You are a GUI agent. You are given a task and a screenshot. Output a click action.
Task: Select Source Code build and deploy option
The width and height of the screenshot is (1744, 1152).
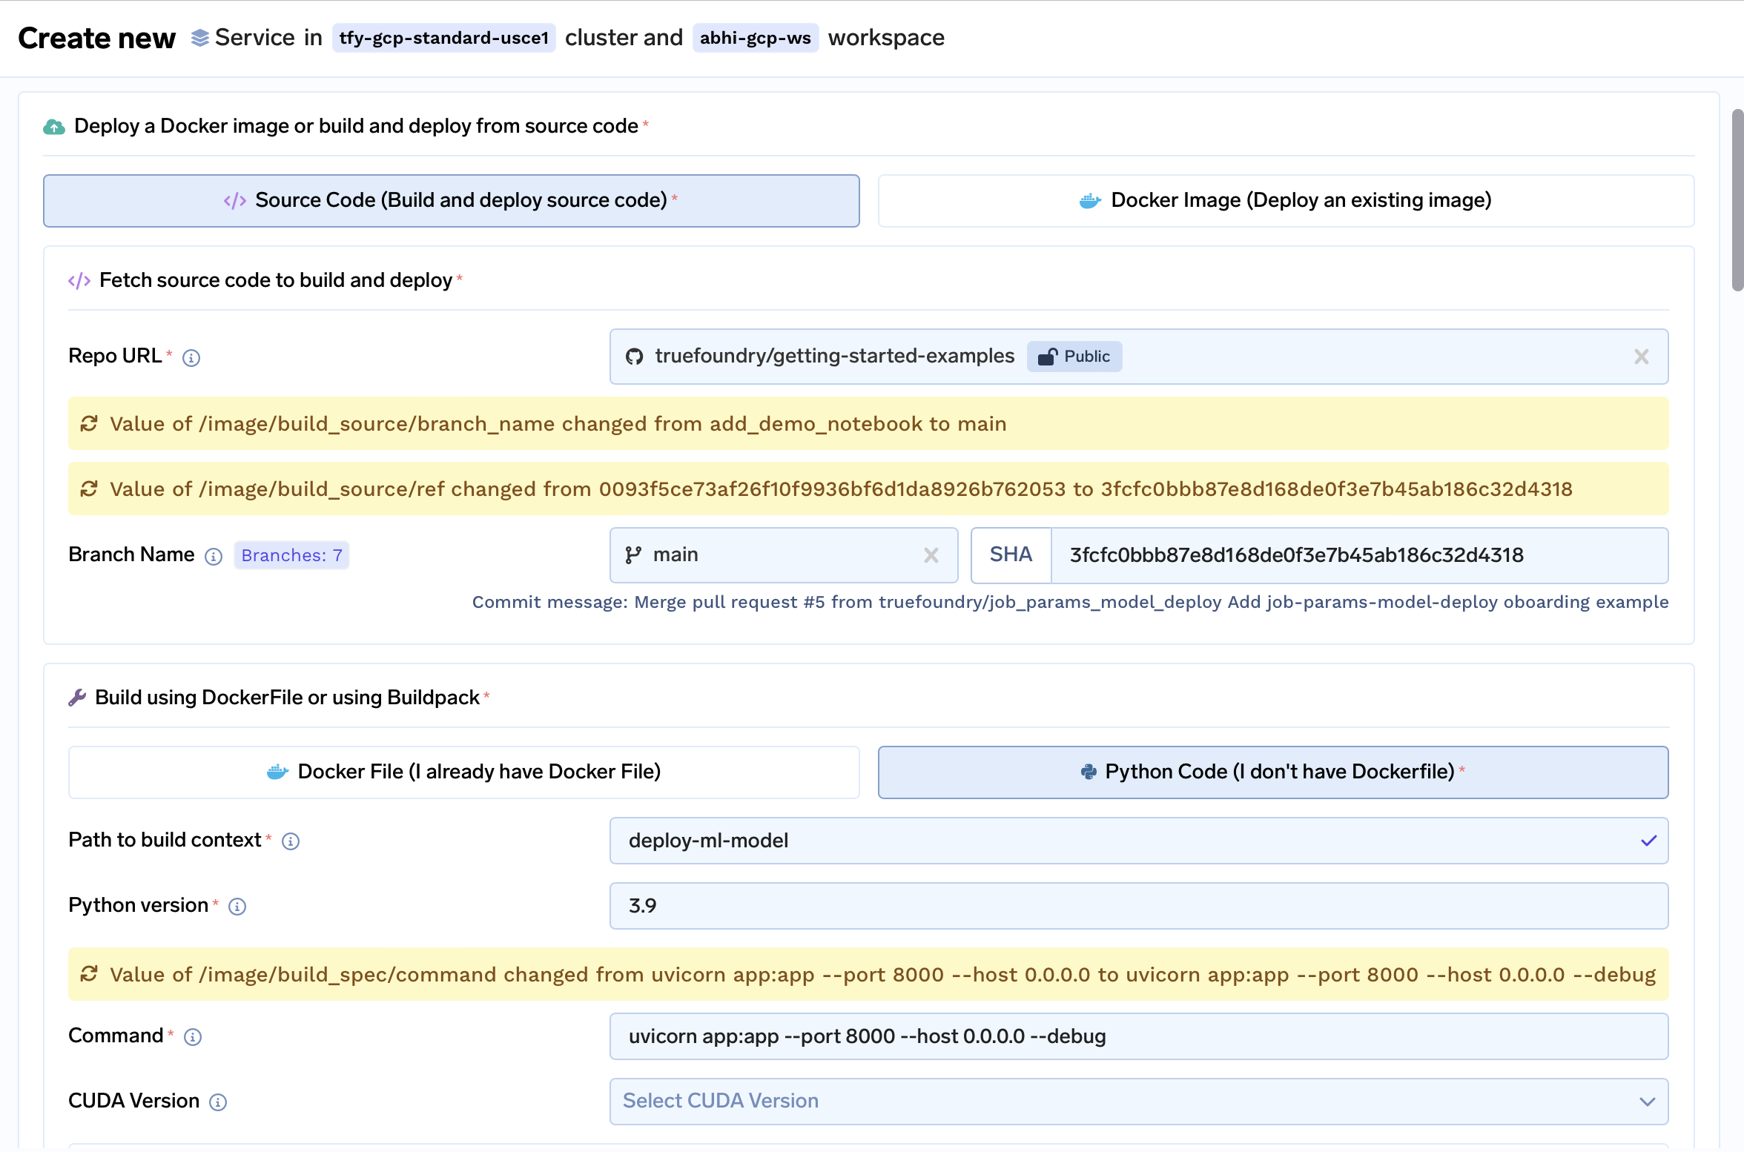(451, 201)
